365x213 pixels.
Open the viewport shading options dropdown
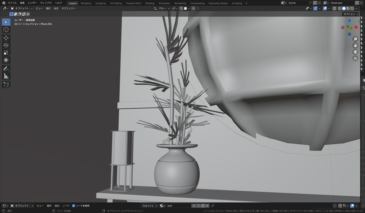click(x=356, y=9)
